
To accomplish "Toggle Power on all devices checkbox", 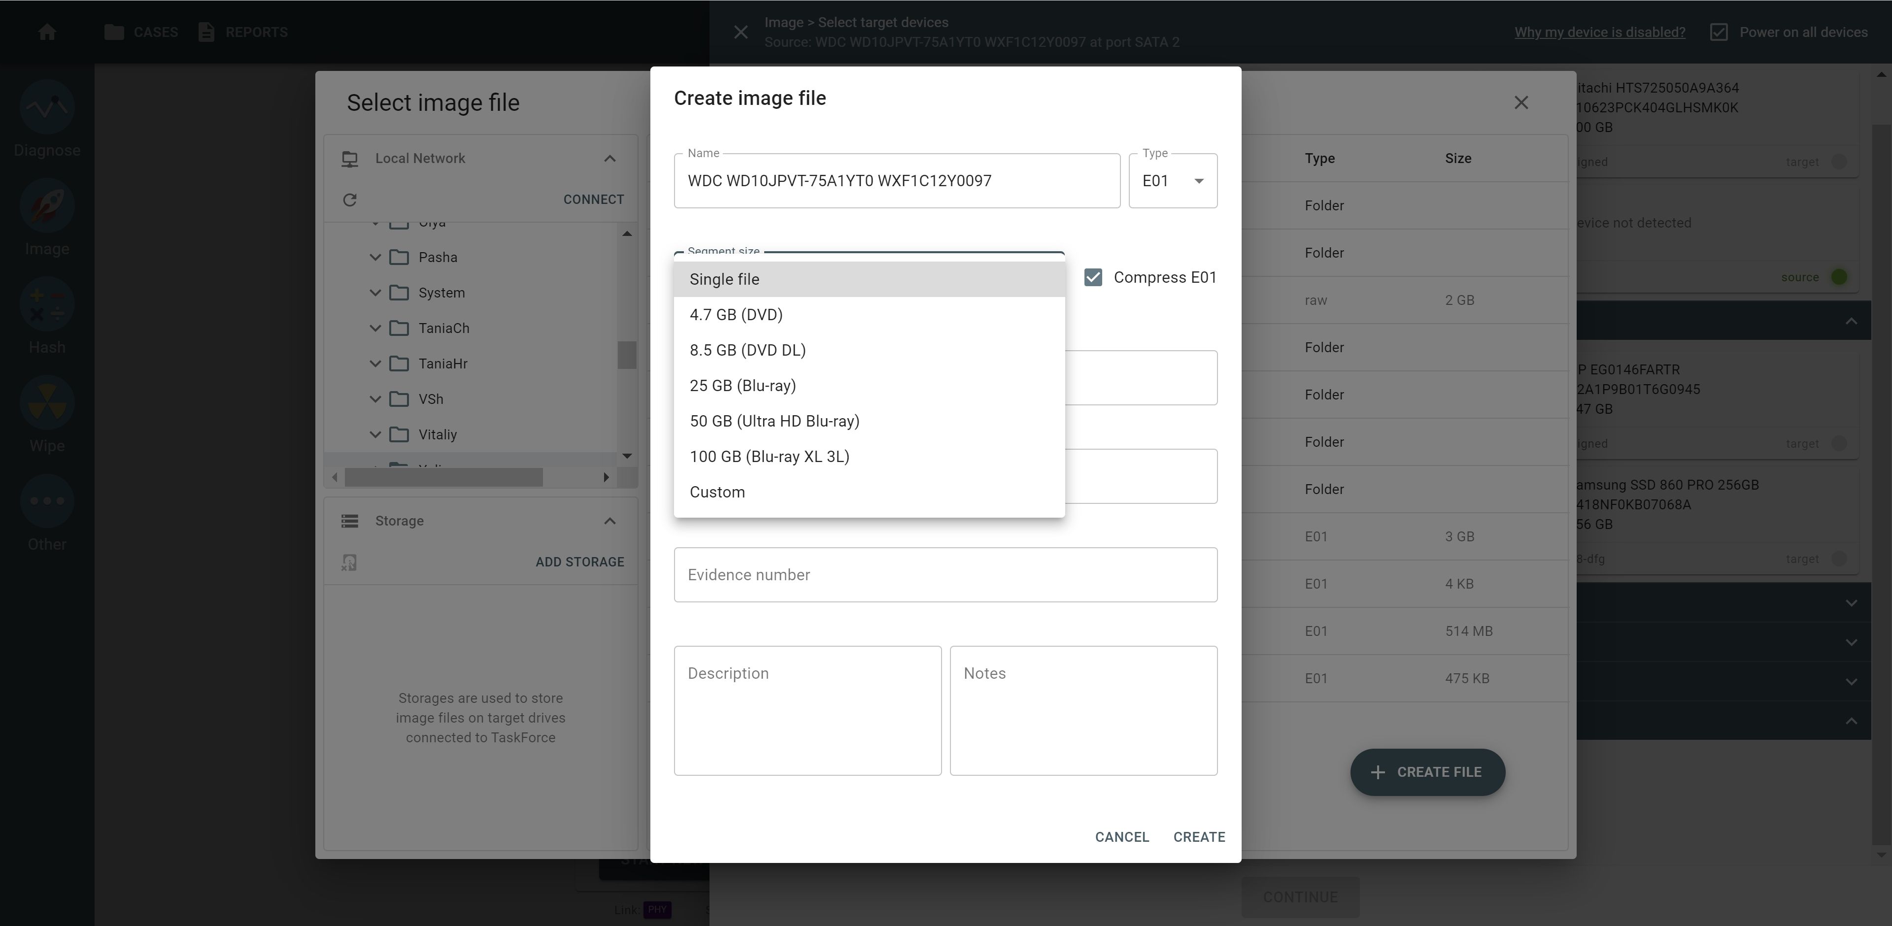I will point(1719,33).
